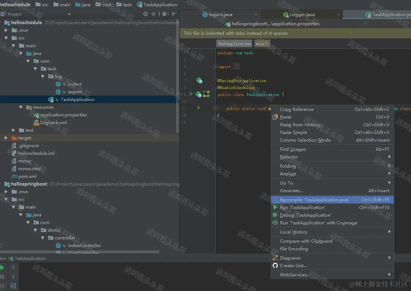Select the target folder

pyautogui.click(x=25, y=138)
